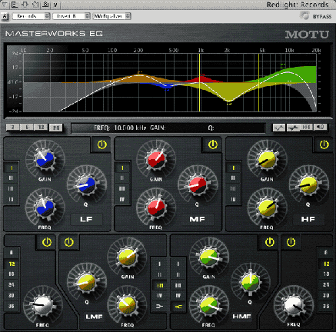Click the red MF FREQ knob
This screenshot has width=336, height=332.
pos(156,208)
